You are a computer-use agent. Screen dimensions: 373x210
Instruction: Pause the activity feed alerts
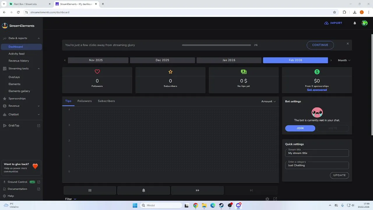[x=90, y=190]
